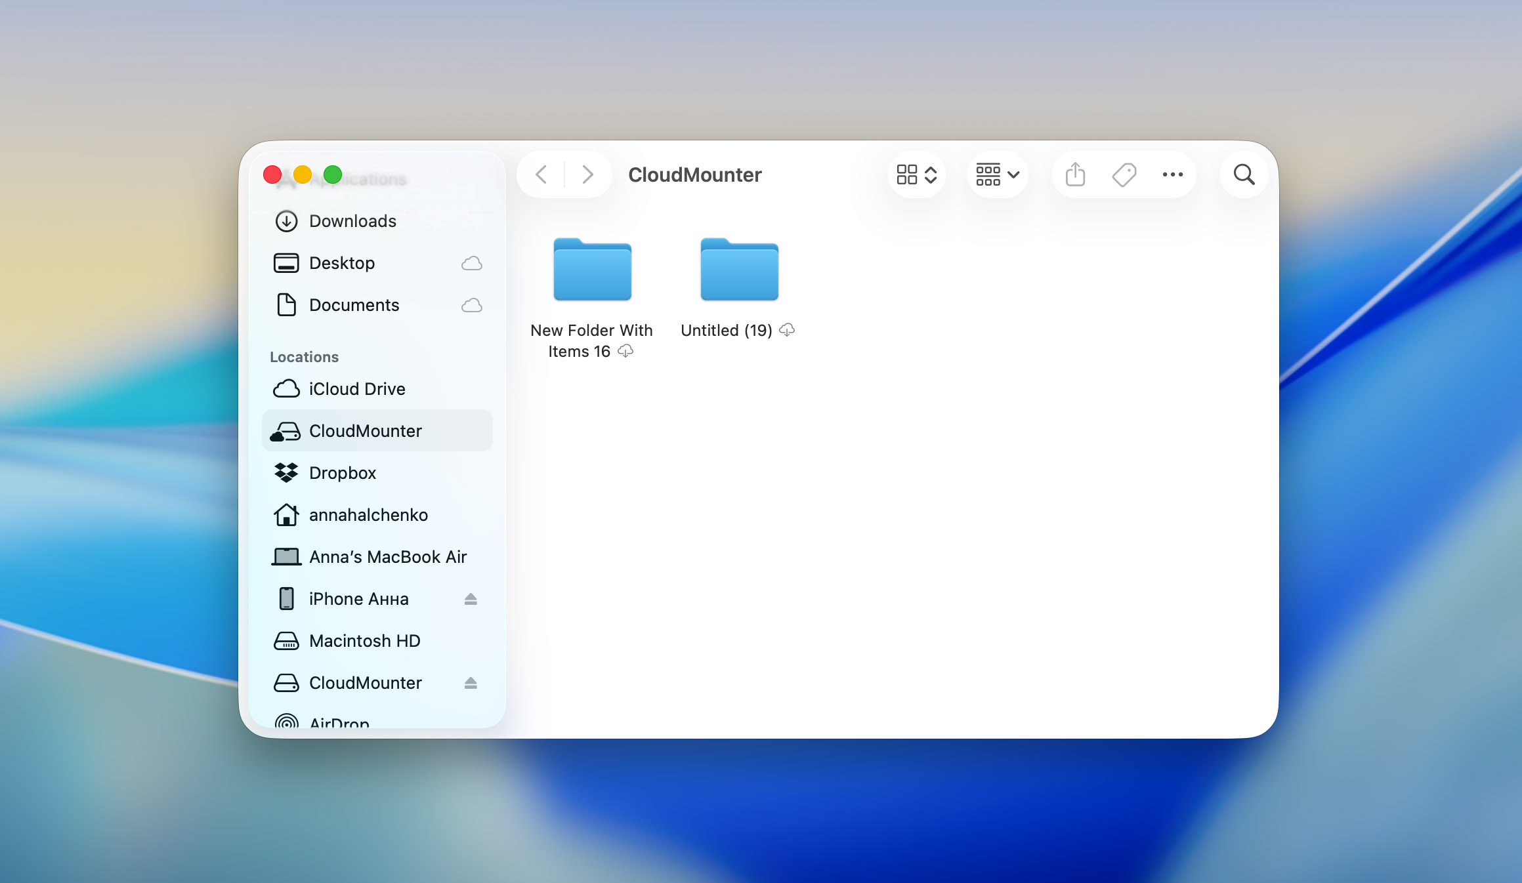Download New Folder With Items 16 via cloud icon
The width and height of the screenshot is (1522, 883).
(x=625, y=351)
